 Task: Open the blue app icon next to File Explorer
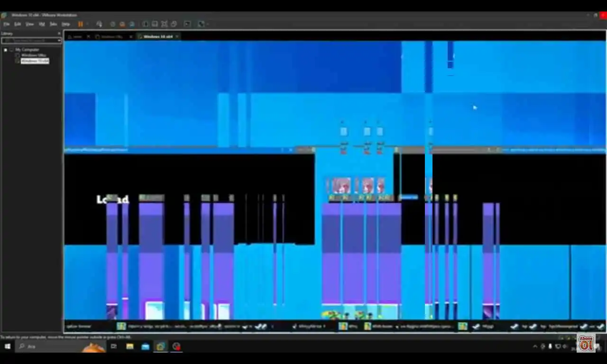pos(146,346)
